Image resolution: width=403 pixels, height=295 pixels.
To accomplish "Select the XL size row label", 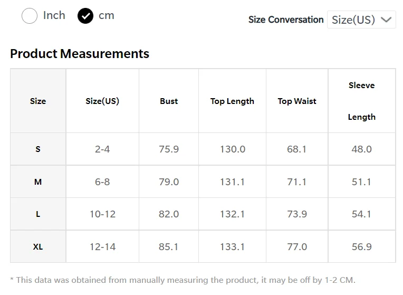I will (38, 246).
